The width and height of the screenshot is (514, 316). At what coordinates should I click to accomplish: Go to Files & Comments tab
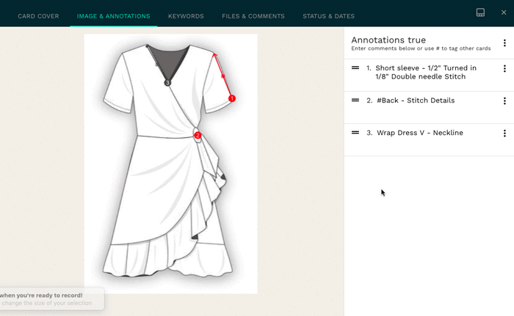[253, 16]
